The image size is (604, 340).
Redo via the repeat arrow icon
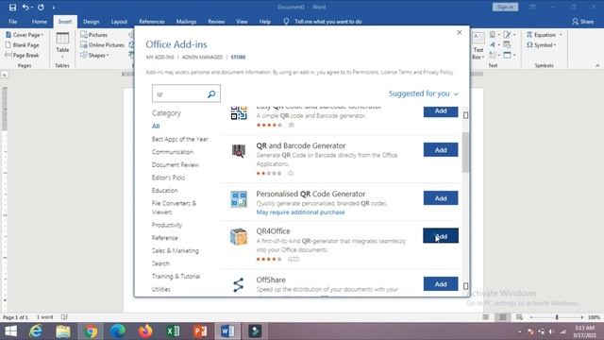click(41, 7)
